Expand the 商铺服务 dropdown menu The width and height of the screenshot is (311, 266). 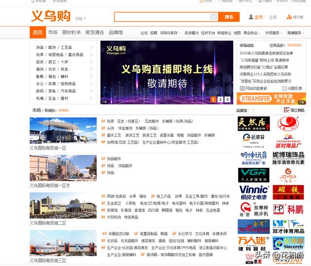pyautogui.click(x=295, y=33)
